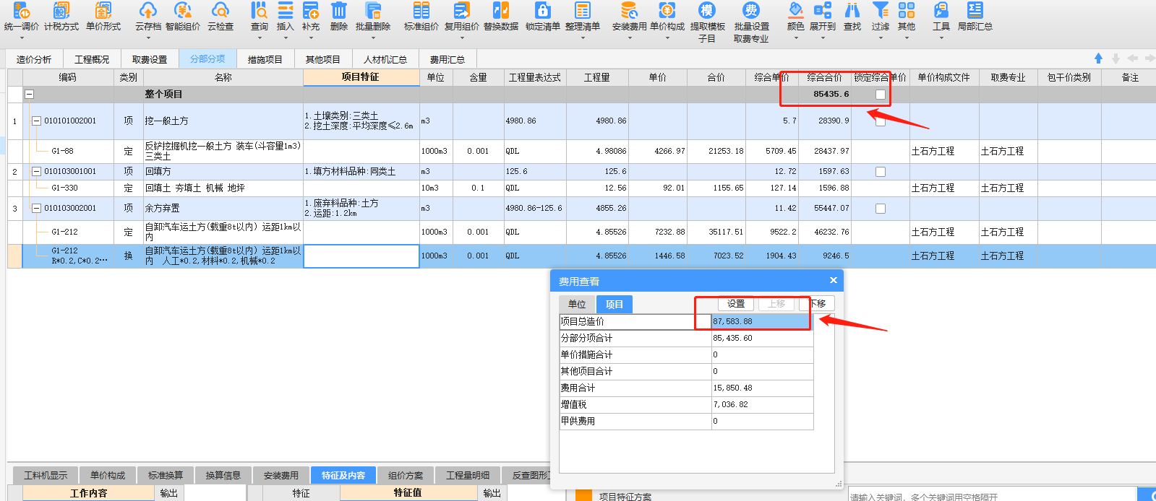Image resolution: width=1156 pixels, height=501 pixels.
Task: Click the 项目特征 column header
Action: point(361,77)
